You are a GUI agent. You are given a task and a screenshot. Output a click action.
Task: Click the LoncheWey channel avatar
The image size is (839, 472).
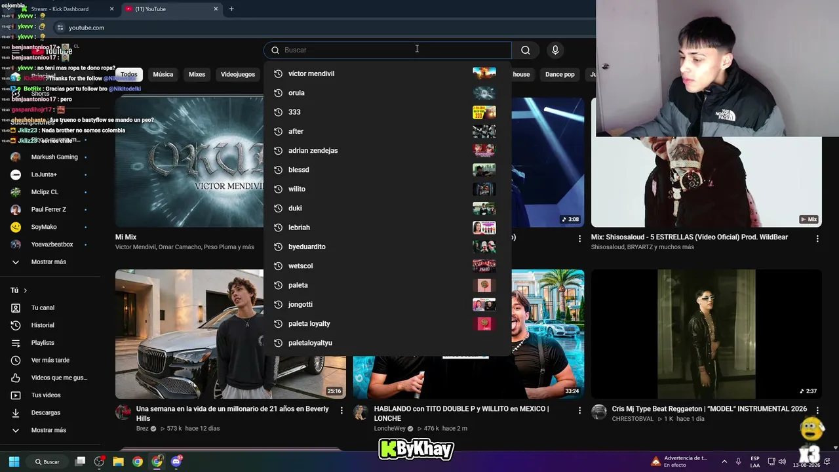click(361, 412)
